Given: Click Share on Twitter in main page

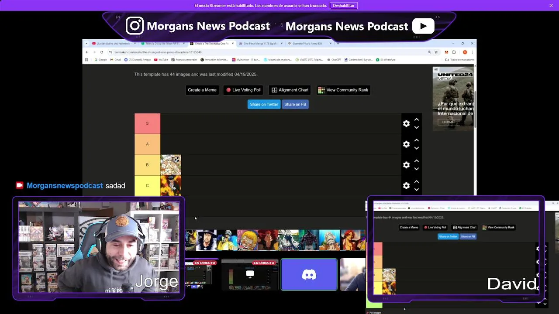Looking at the screenshot, I should [x=264, y=104].
